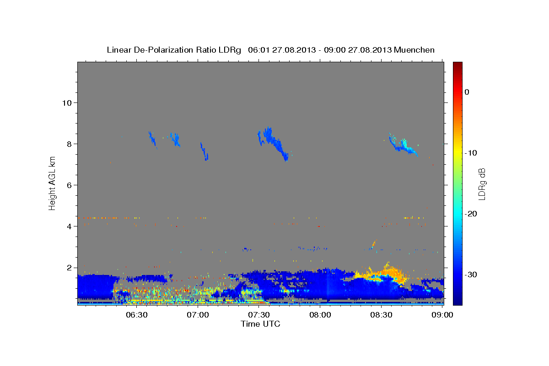Click the small blue streak near 07:02 at 7.5 km
This screenshot has width=549, height=366.
(204, 151)
